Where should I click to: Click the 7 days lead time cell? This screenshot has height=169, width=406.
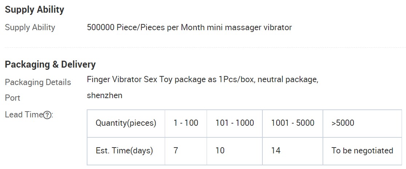(186, 151)
